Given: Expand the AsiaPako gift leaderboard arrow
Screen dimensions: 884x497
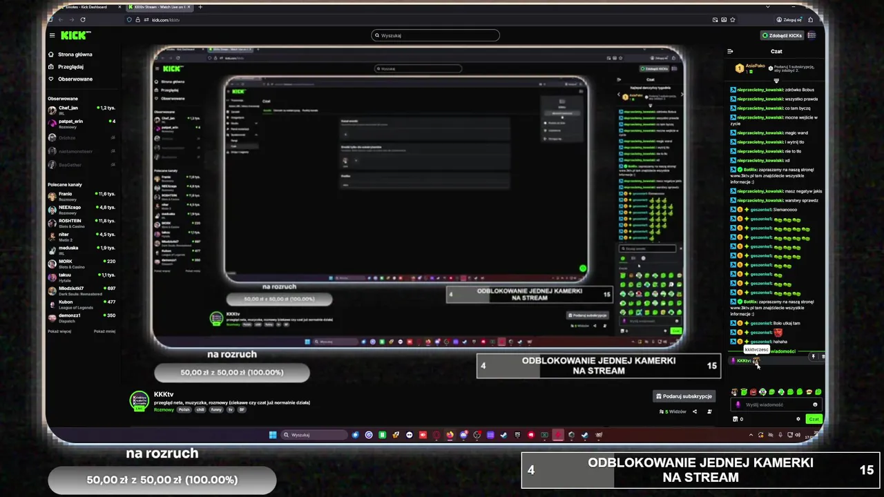Looking at the screenshot, I should point(776,81).
